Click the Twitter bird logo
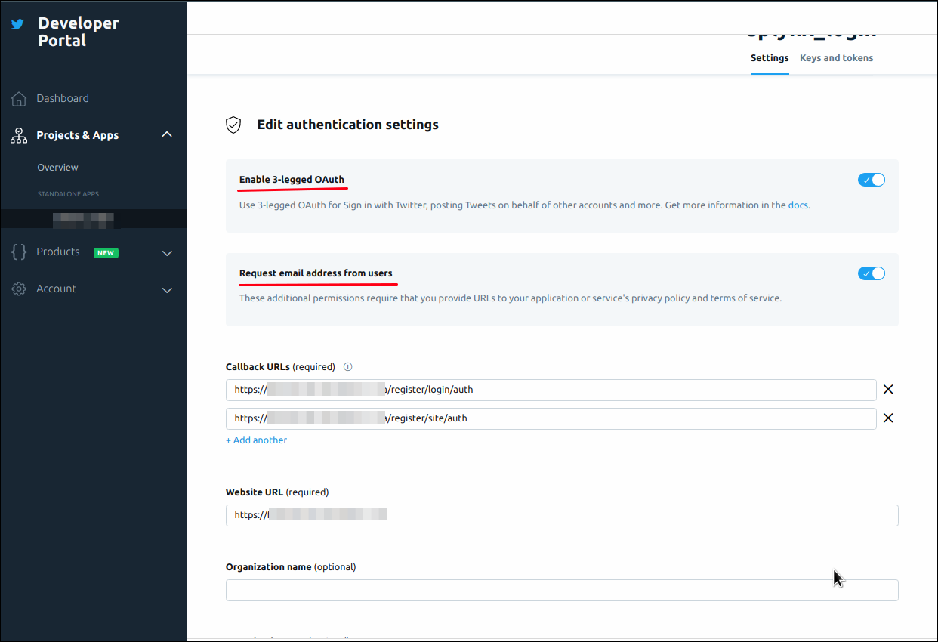The image size is (938, 642). 17,24
